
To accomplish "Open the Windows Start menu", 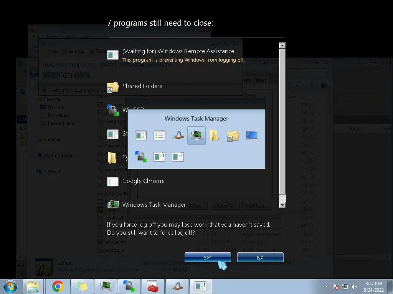I will click(x=10, y=286).
